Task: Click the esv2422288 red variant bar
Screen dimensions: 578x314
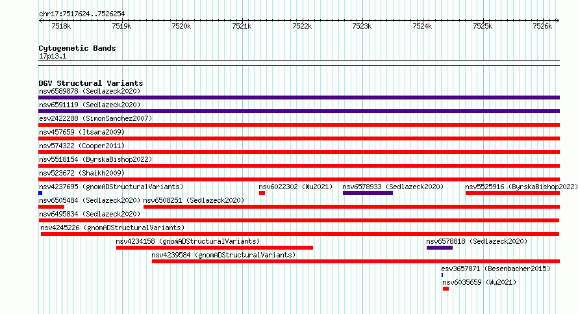Action: [x=299, y=125]
